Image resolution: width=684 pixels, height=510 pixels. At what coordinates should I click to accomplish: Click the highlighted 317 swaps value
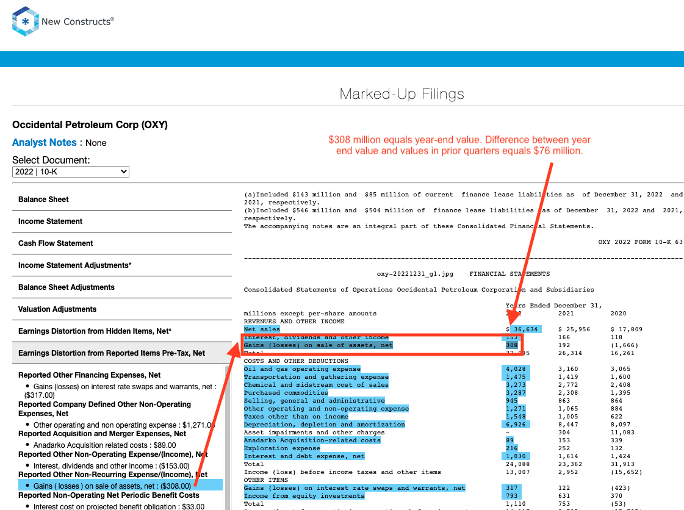[x=512, y=488]
